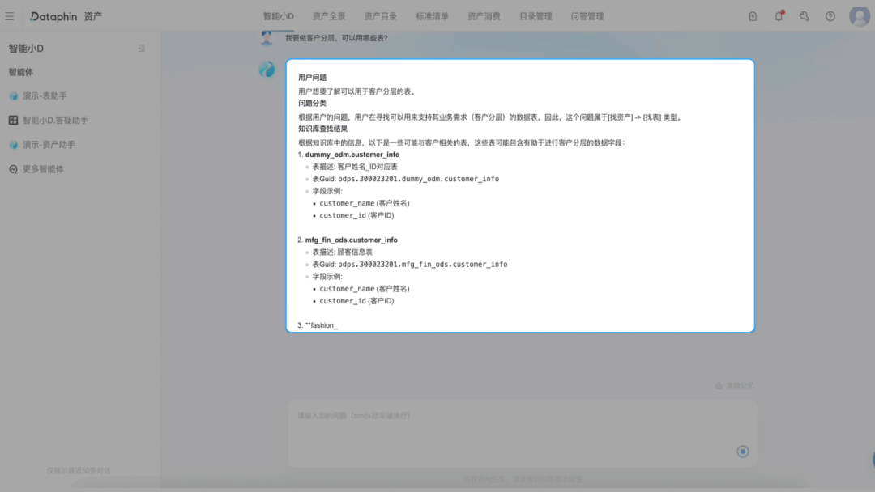Open the notifications bell with red badge

click(778, 15)
